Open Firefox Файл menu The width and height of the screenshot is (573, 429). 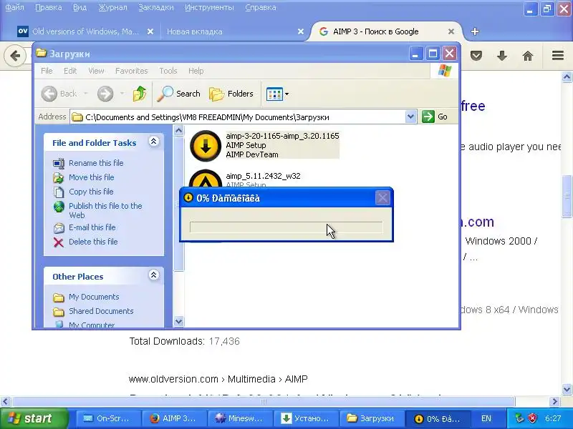click(x=14, y=7)
